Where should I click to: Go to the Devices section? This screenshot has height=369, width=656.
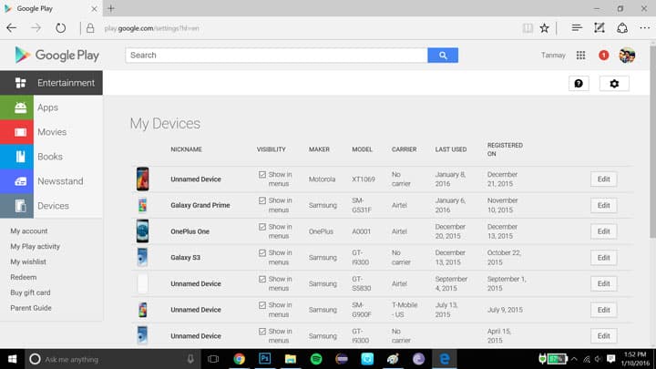(51, 206)
